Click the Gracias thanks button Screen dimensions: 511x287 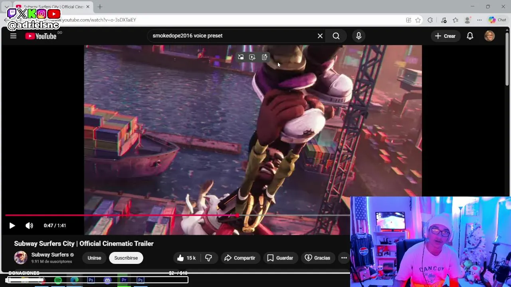[318, 258]
